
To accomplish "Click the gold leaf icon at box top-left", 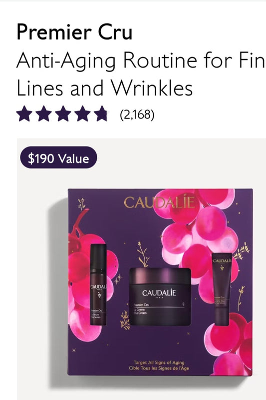I will point(81,204).
